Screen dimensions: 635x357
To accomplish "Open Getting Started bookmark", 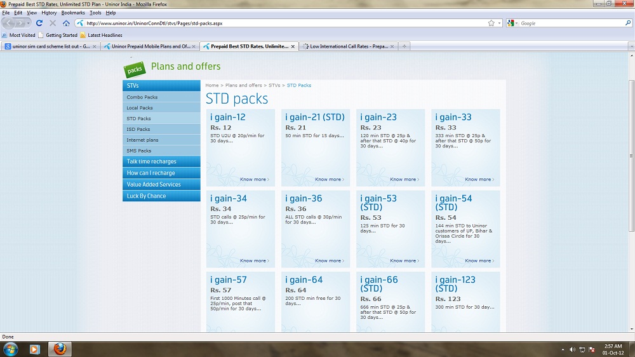I will pos(58,35).
